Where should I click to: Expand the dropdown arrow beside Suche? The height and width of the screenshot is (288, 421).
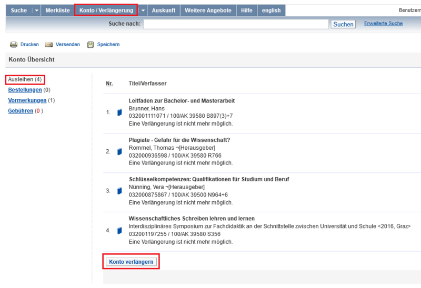36,11
